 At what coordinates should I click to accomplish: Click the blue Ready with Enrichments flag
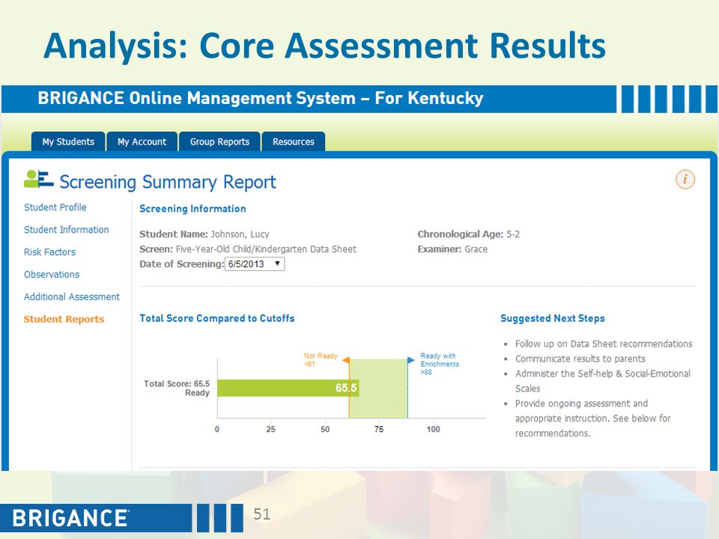click(411, 360)
